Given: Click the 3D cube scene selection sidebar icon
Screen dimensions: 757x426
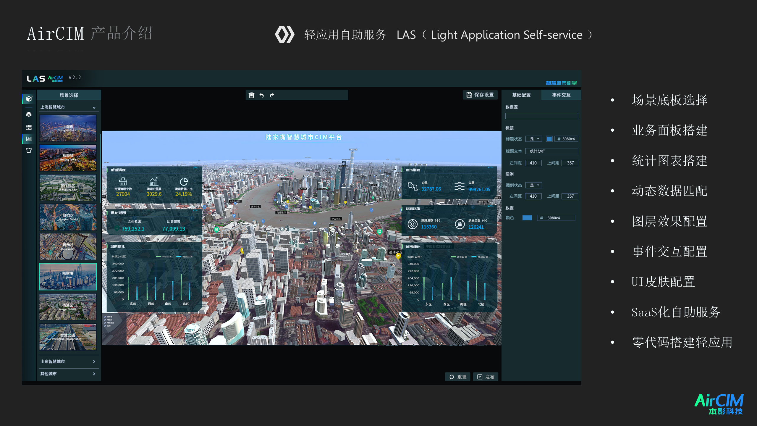Looking at the screenshot, I should (x=29, y=99).
